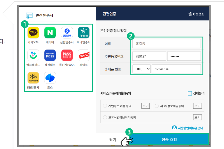Select the 고유식별정보처리동의 radio button
224x149 pixels.
click(105, 118)
